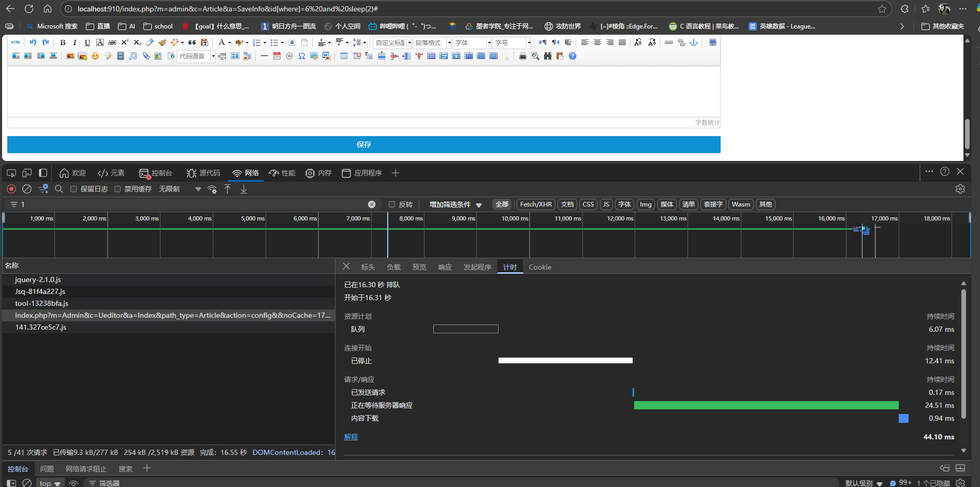980x487 pixels.
Task: Open network conditions wifi-gear icon
Action: point(212,189)
